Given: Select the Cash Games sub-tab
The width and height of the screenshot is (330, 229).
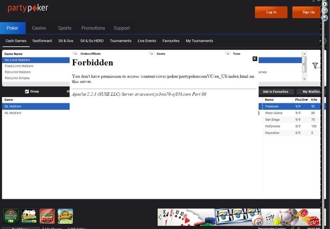Looking at the screenshot, I should tap(16, 41).
